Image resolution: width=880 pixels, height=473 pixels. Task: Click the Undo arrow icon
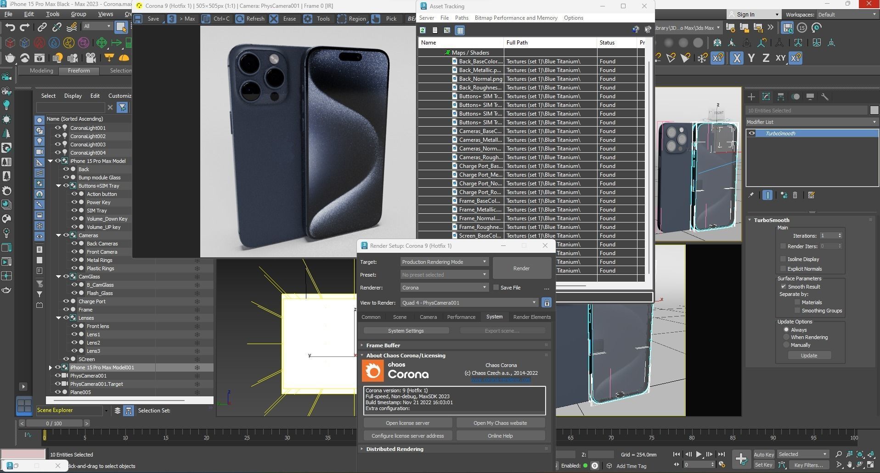(x=10, y=28)
